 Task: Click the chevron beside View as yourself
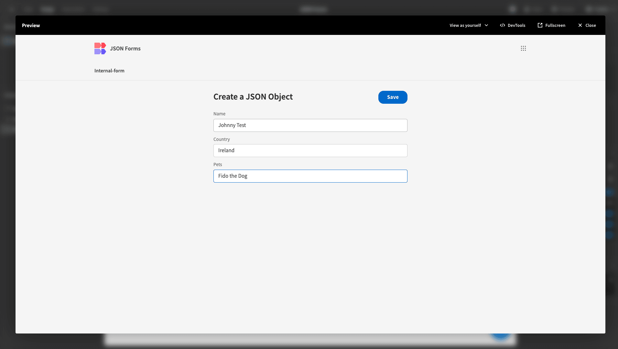tap(486, 26)
